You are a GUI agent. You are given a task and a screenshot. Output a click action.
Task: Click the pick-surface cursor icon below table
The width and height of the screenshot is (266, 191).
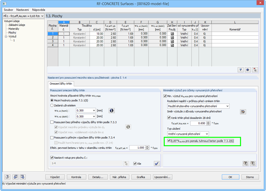click(x=255, y=70)
